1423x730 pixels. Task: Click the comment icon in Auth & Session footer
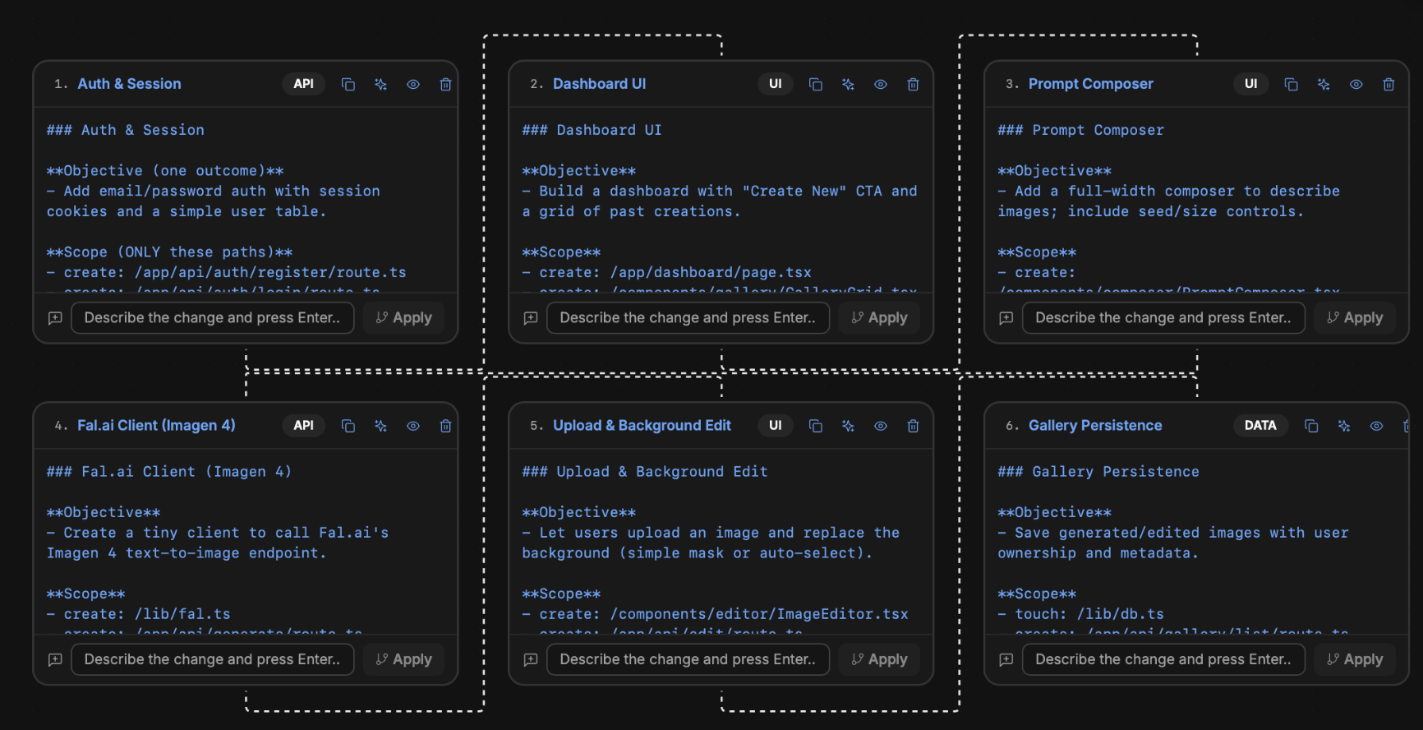click(x=55, y=318)
